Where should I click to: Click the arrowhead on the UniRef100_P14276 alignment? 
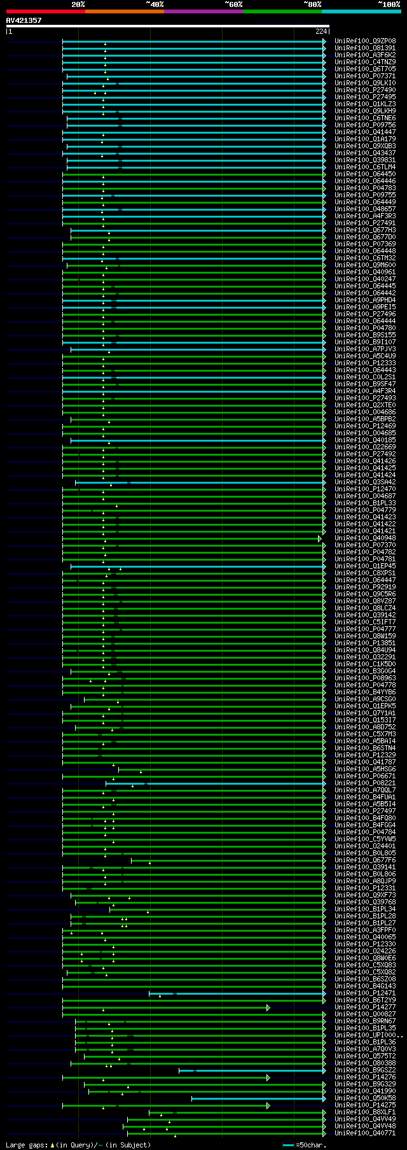click(x=268, y=1078)
